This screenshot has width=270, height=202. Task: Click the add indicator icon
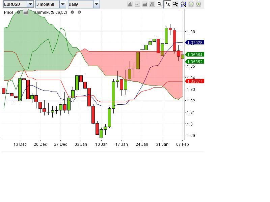[x=152, y=4]
